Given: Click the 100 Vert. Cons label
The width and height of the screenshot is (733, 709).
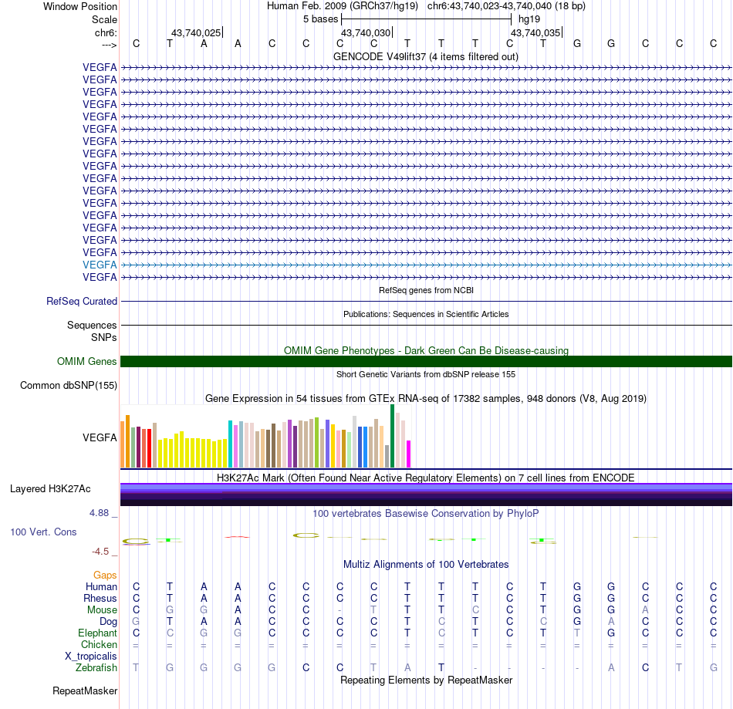Looking at the screenshot, I should click(x=43, y=532).
